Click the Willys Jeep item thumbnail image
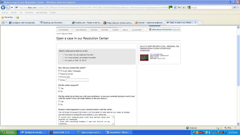This screenshot has height=135, width=240. tap(144, 58)
